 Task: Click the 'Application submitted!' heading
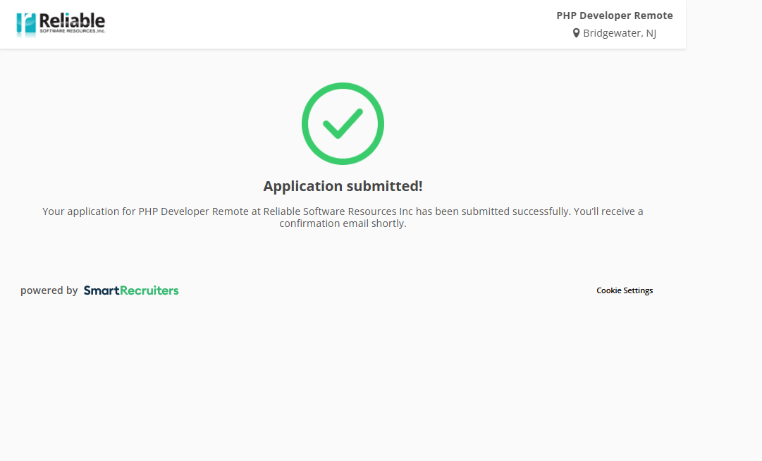[343, 186]
